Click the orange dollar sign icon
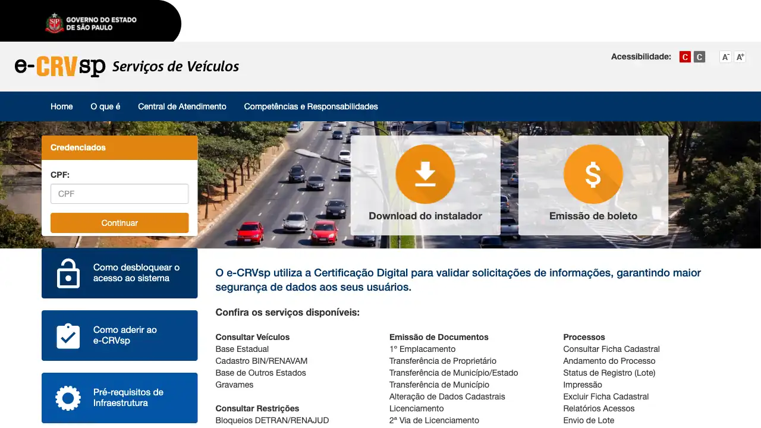Screen dimensions: 761x428 [x=593, y=174]
